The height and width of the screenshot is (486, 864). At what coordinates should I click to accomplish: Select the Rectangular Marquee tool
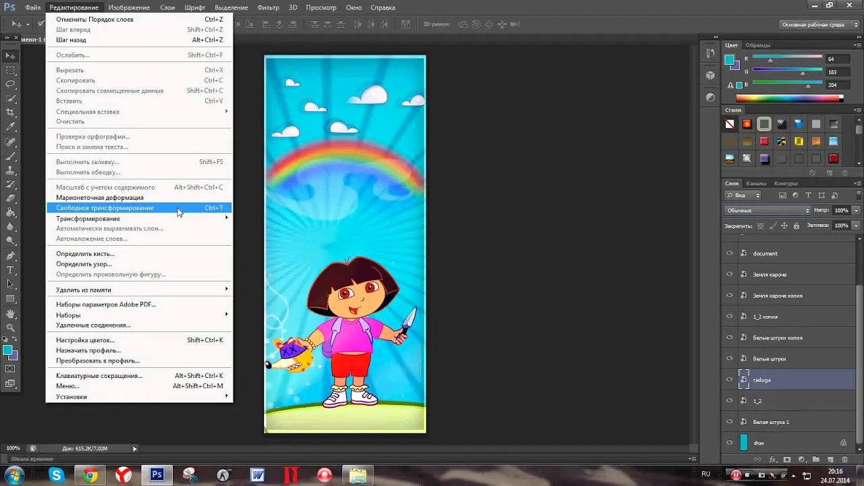click(x=10, y=70)
